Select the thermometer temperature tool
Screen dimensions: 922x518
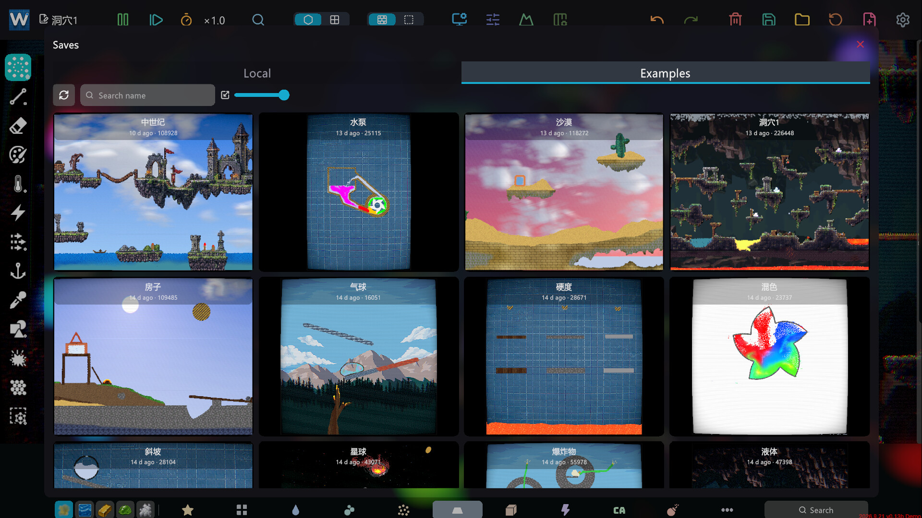point(18,184)
